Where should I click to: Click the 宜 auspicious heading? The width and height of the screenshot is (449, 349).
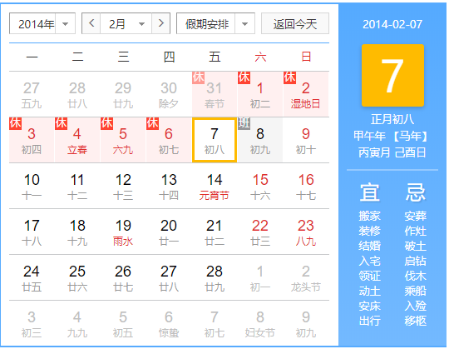coord(370,192)
